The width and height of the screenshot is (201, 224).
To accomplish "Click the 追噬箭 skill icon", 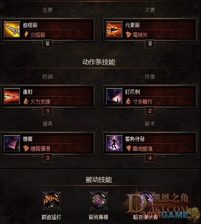I will coord(12,29).
